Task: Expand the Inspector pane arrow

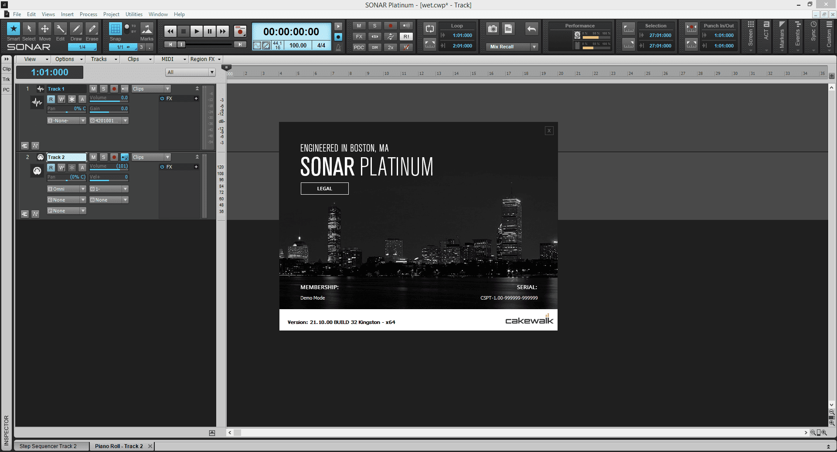Action: pyautogui.click(x=7, y=59)
